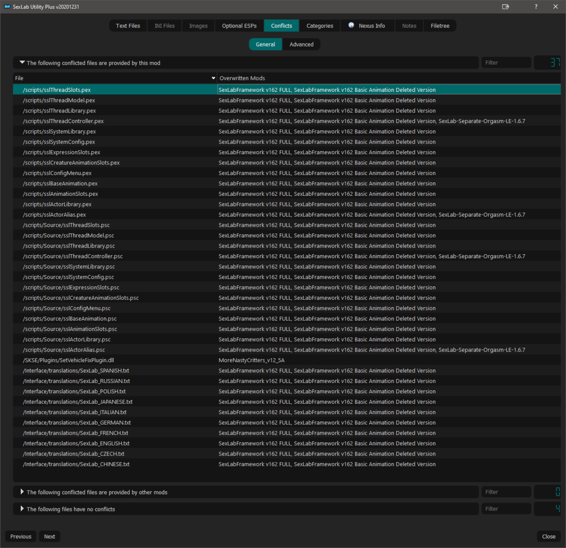The image size is (566, 548).
Task: Select the SexLab_CZECH.txt translation row
Action: click(x=287, y=454)
